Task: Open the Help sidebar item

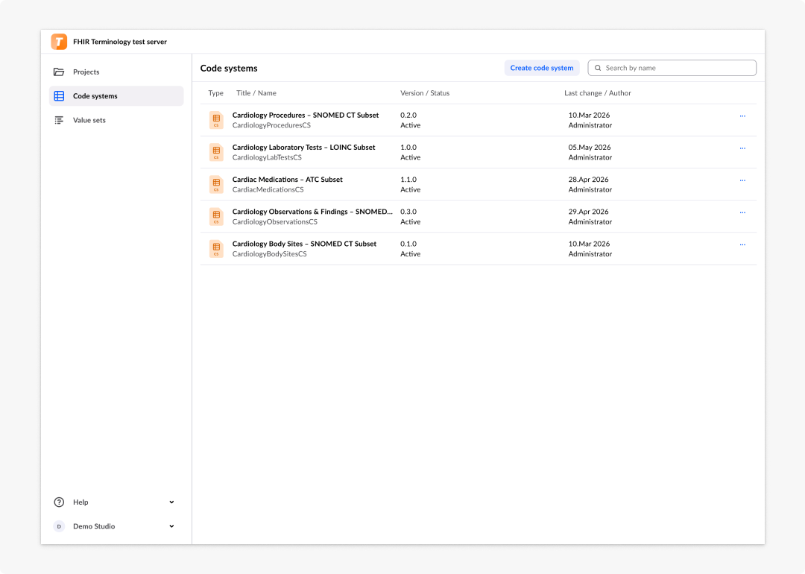Action: 116,502
